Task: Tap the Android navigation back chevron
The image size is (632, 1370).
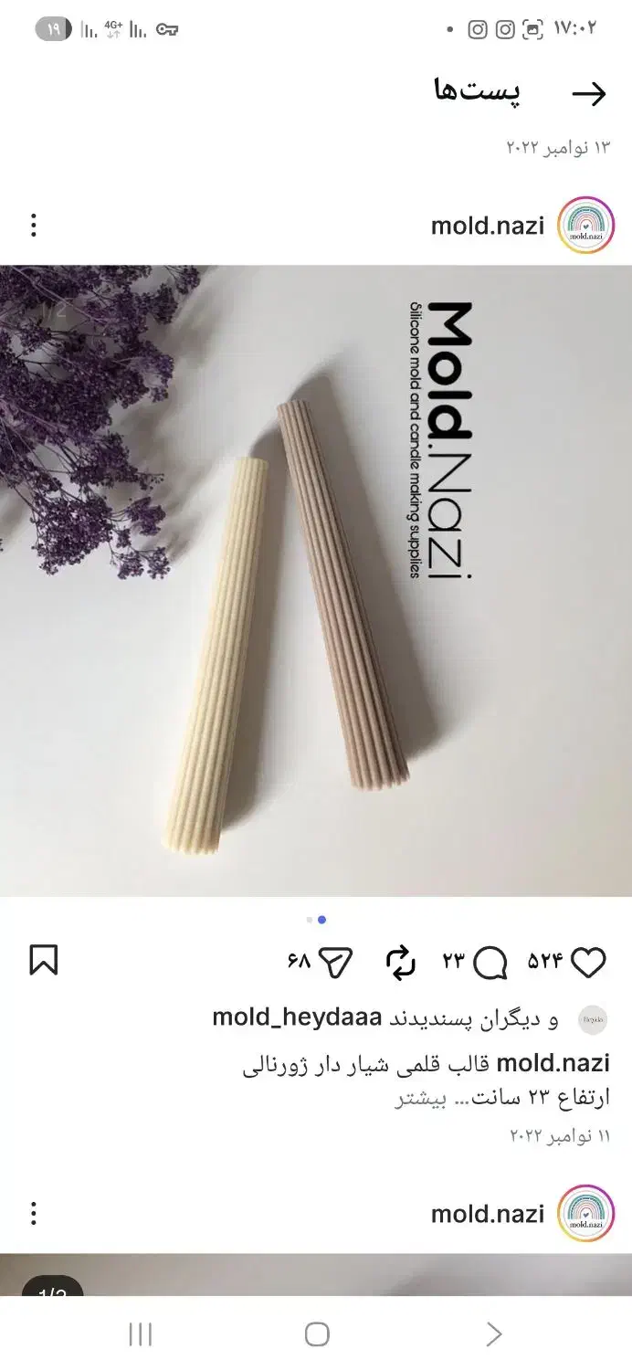Action: click(494, 1334)
